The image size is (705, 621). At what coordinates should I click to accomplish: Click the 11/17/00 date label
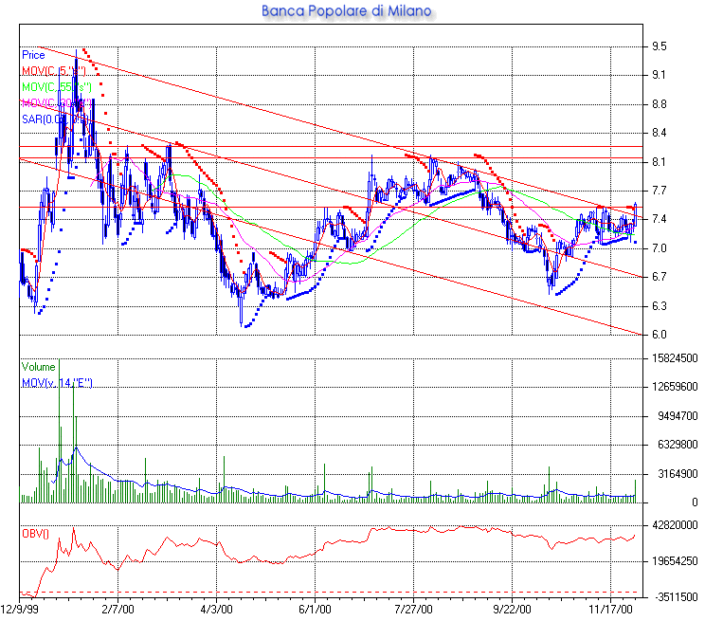coord(610,610)
